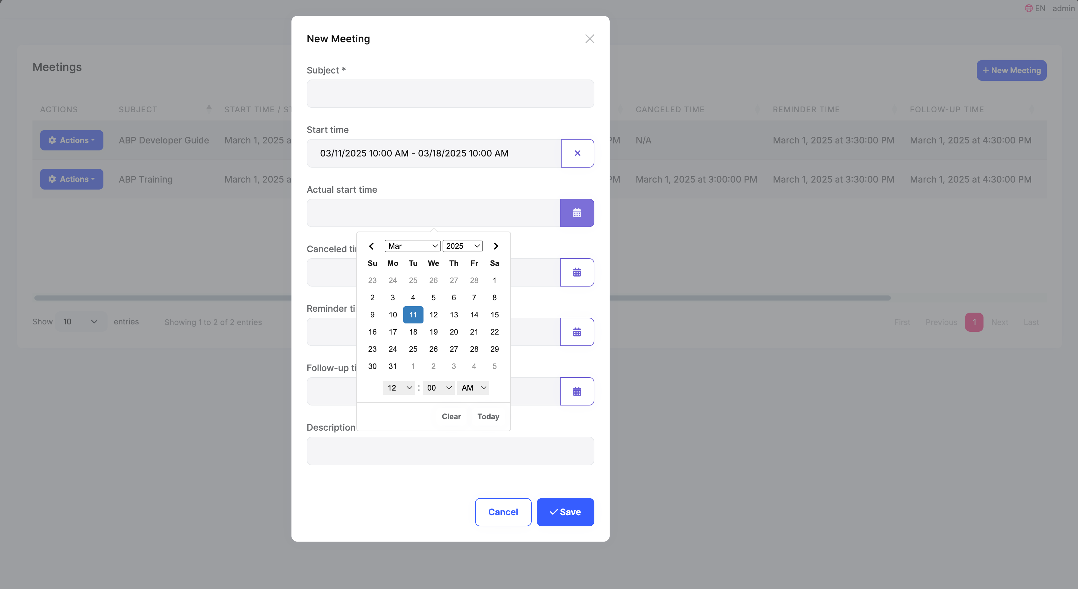This screenshot has height=589, width=1078.
Task: Pick day 31 in the calendar grid
Action: (392, 366)
